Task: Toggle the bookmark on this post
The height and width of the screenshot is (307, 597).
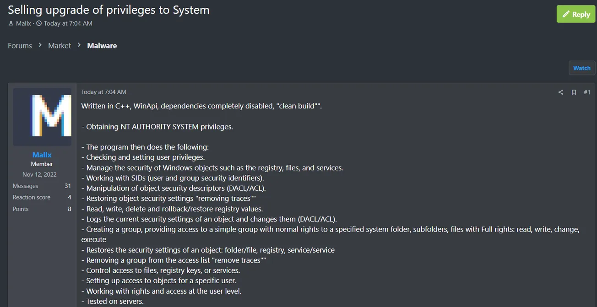Action: 574,92
